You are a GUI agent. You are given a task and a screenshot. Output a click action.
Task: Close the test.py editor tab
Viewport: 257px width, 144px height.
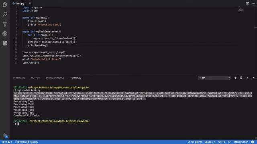(30, 4)
